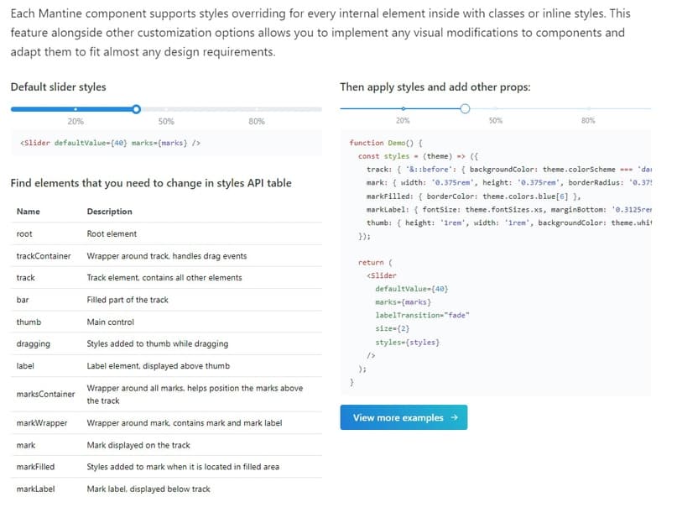Click the 'bar' name in styles API table
The height and width of the screenshot is (508, 677).
click(23, 300)
